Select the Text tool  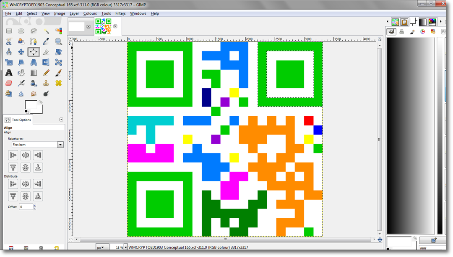click(x=9, y=73)
